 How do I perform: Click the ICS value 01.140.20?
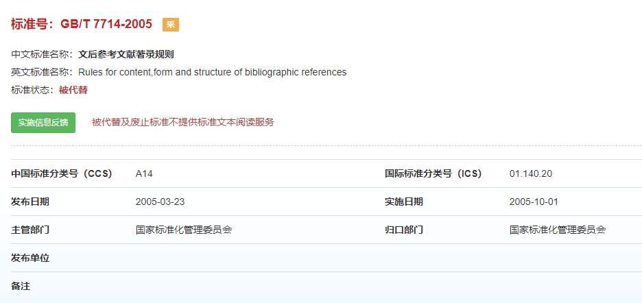coord(531,173)
